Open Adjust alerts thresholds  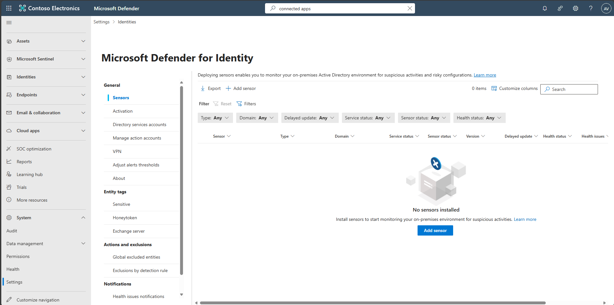click(136, 165)
